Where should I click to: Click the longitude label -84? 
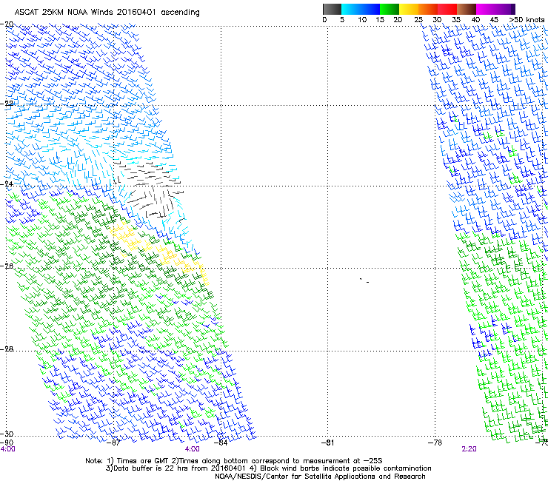(221, 443)
